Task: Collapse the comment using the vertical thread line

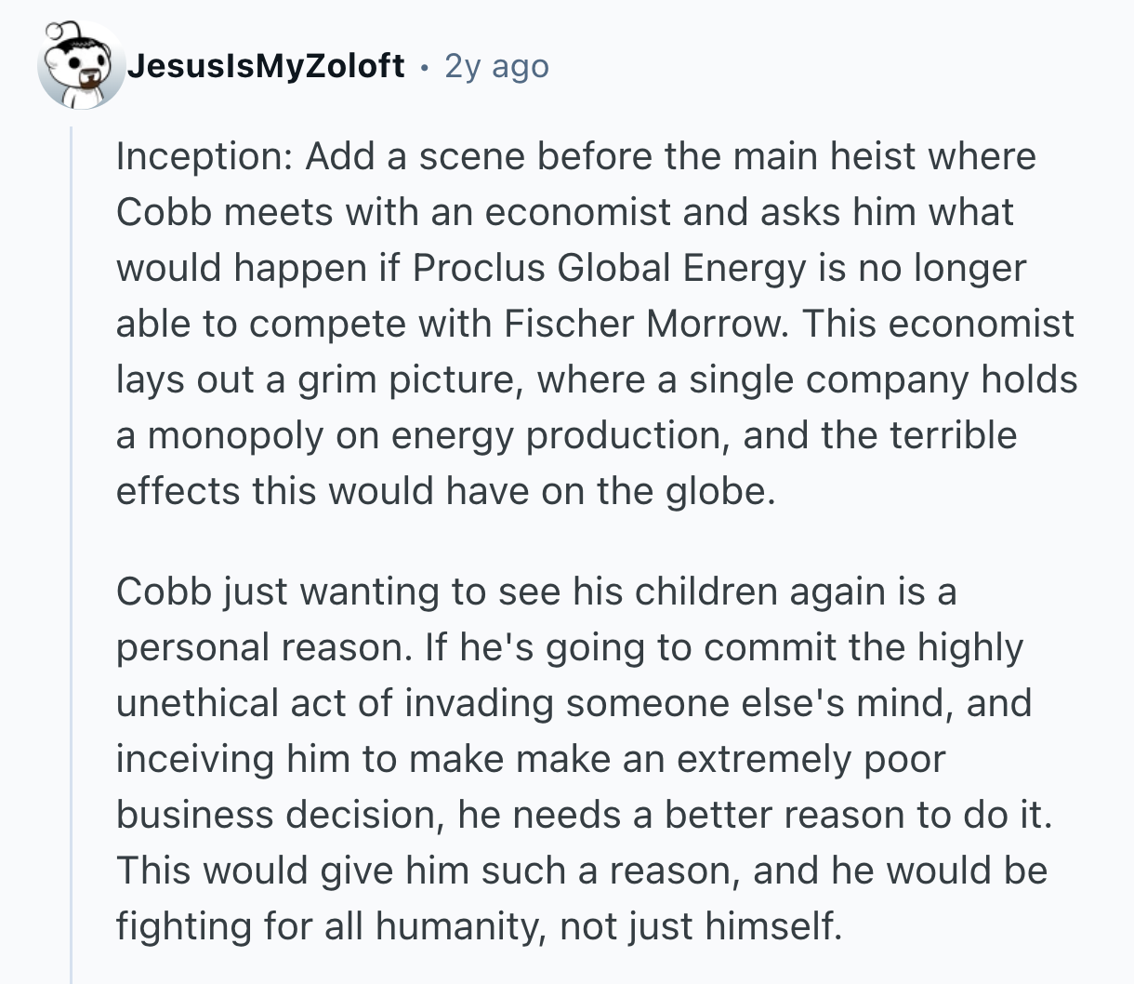Action: (x=73, y=558)
